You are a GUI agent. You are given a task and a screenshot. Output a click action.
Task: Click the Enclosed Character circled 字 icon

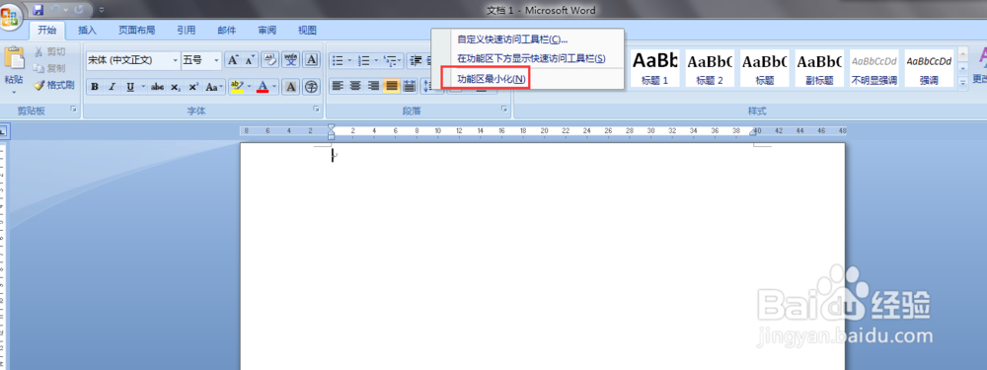pos(311,87)
